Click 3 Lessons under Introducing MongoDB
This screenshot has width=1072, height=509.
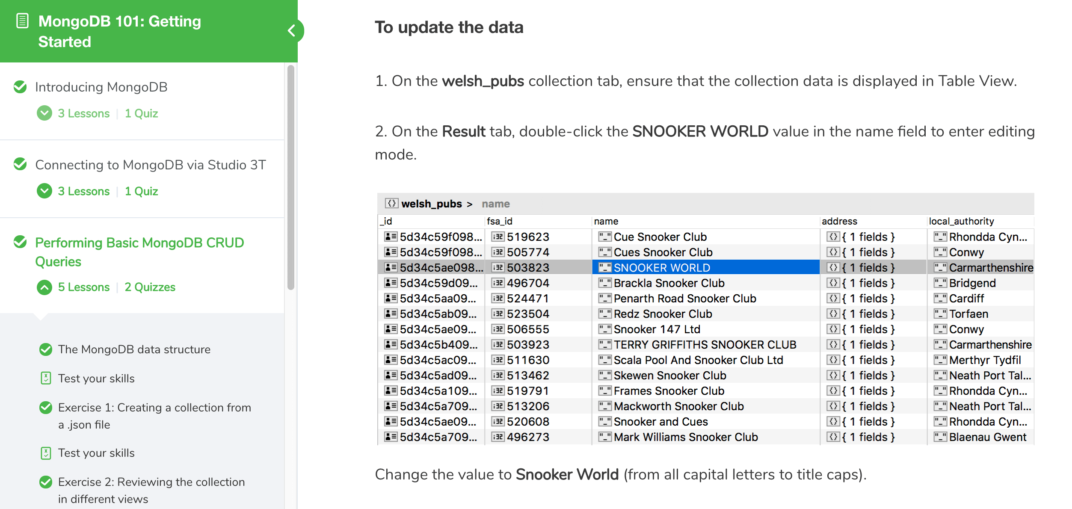(84, 113)
